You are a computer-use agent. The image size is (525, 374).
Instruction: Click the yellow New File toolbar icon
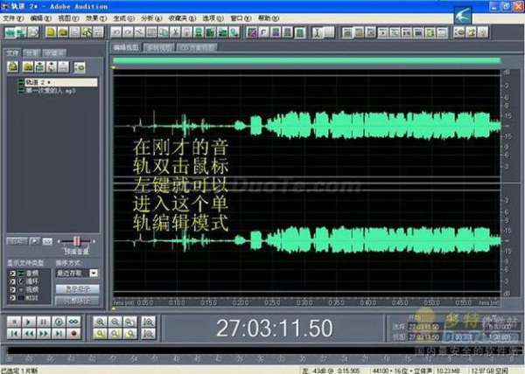[x=51, y=32]
